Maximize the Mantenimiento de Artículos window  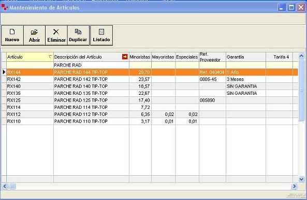coord(291,8)
